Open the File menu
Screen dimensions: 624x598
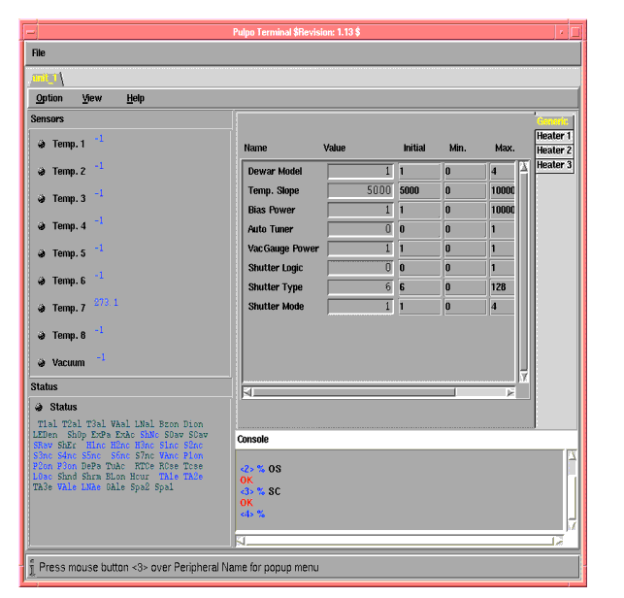coord(39,52)
